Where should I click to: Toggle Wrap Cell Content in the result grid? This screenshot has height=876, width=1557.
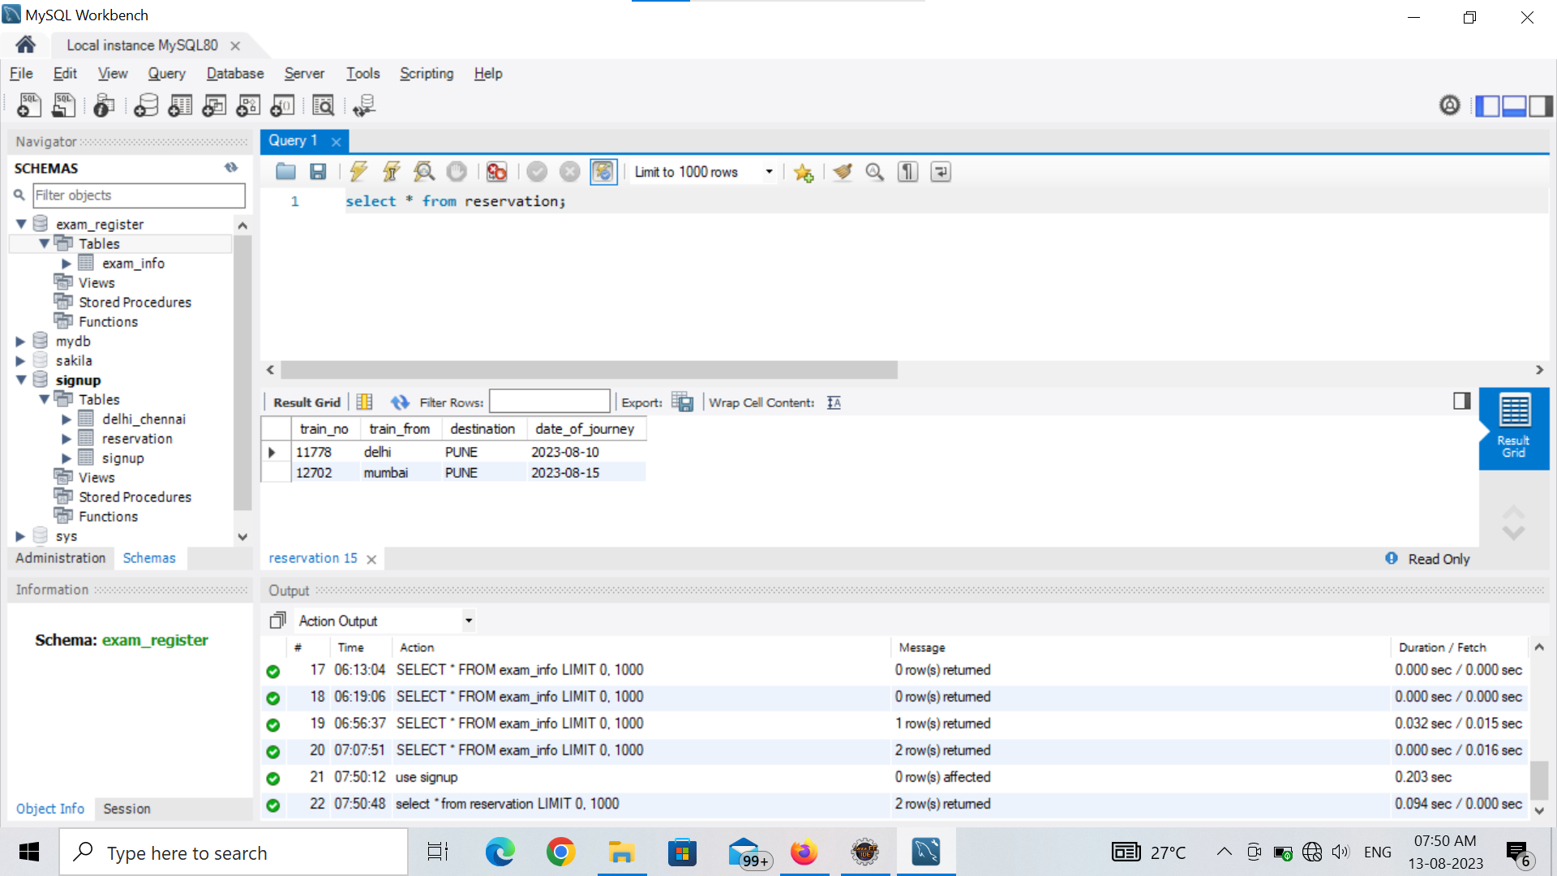point(834,401)
